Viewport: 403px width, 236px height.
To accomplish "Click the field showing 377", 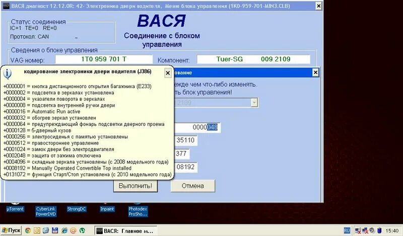I will (x=182, y=153).
